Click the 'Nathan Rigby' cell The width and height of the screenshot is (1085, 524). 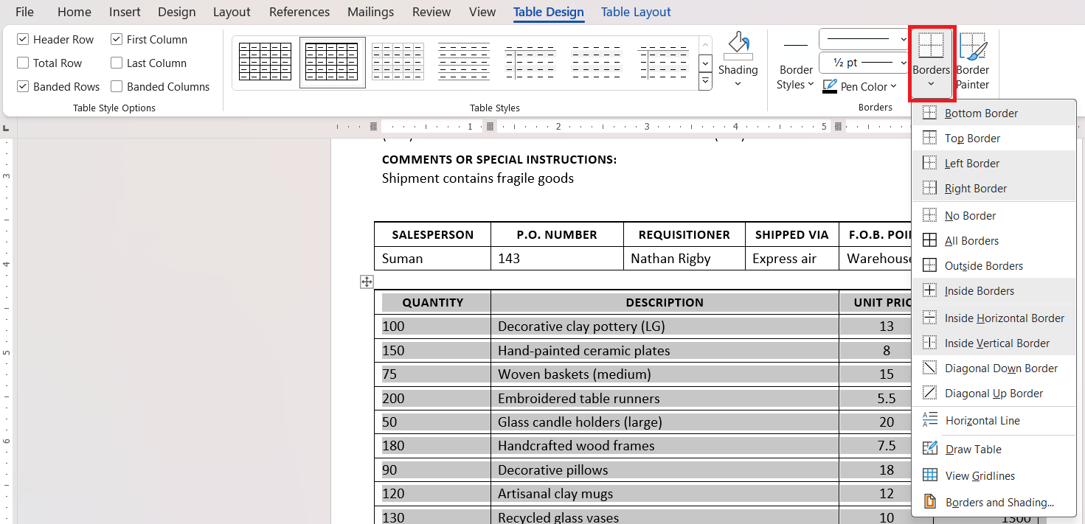click(684, 259)
